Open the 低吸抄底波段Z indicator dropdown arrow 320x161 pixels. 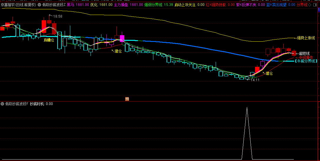click(40, 5)
